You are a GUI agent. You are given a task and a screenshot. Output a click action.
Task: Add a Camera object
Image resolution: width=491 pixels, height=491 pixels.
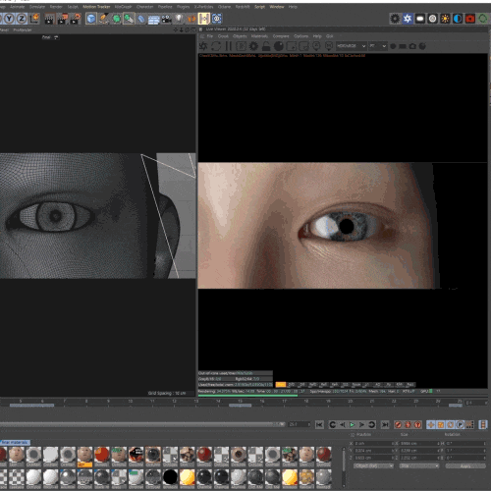[166, 19]
